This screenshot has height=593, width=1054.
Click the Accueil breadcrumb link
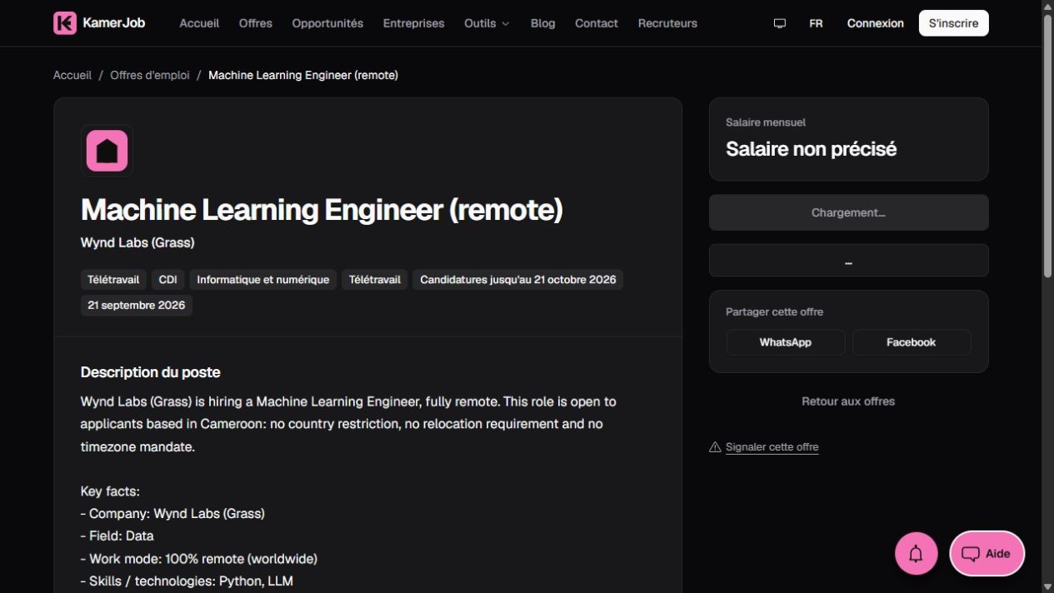click(x=72, y=75)
